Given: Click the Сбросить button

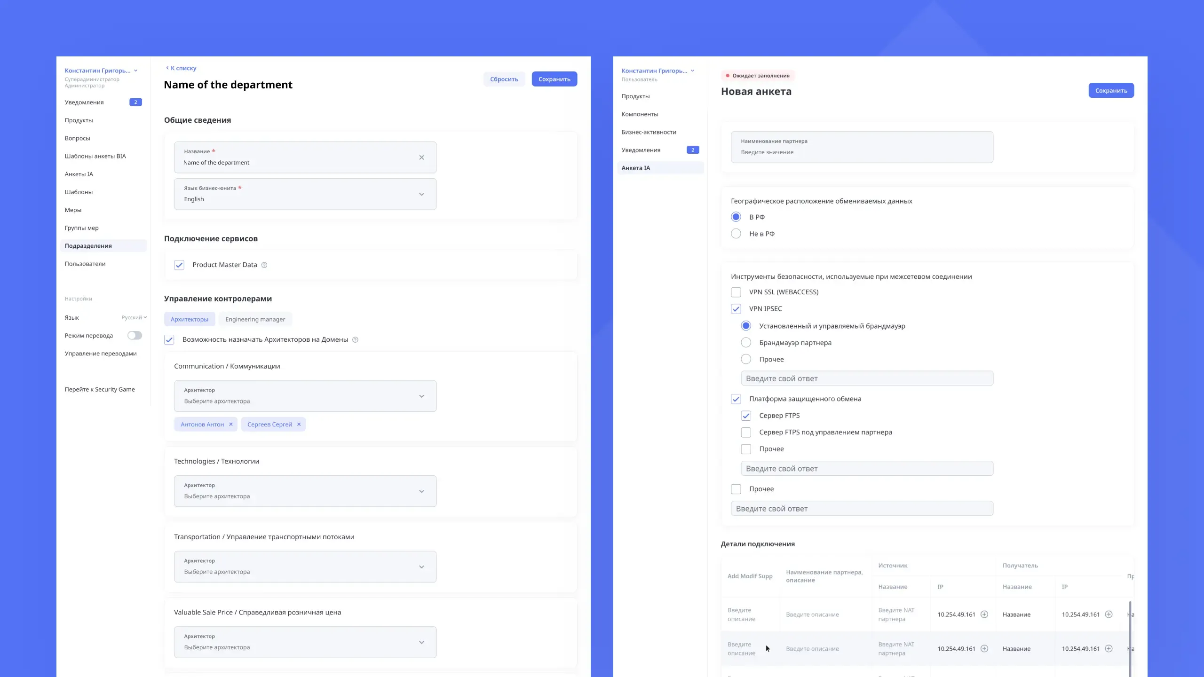Looking at the screenshot, I should (x=504, y=79).
